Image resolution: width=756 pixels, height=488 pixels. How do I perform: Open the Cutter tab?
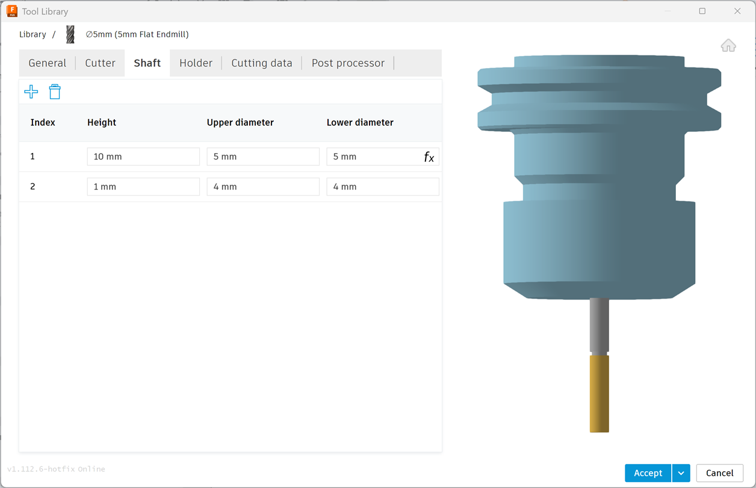99,63
